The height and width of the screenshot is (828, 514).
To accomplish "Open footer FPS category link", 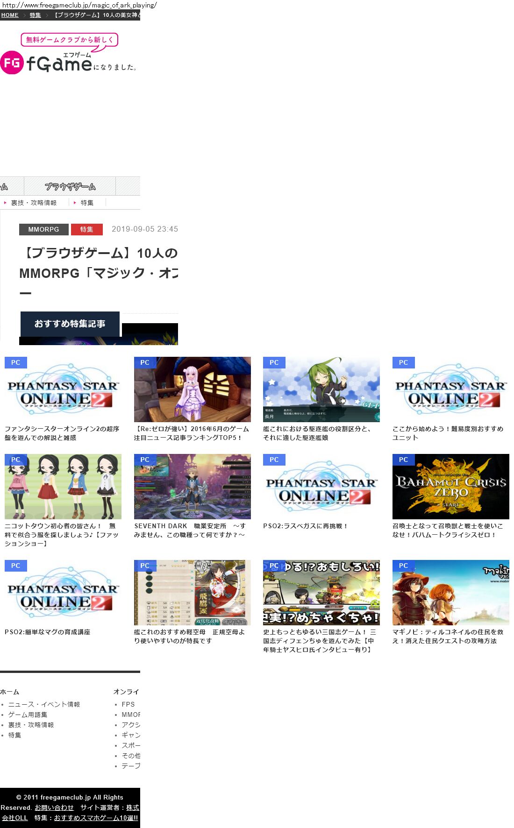I will pos(128,704).
